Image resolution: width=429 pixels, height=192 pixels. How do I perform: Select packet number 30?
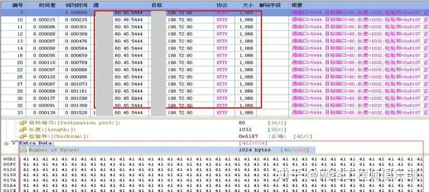click(x=215, y=98)
